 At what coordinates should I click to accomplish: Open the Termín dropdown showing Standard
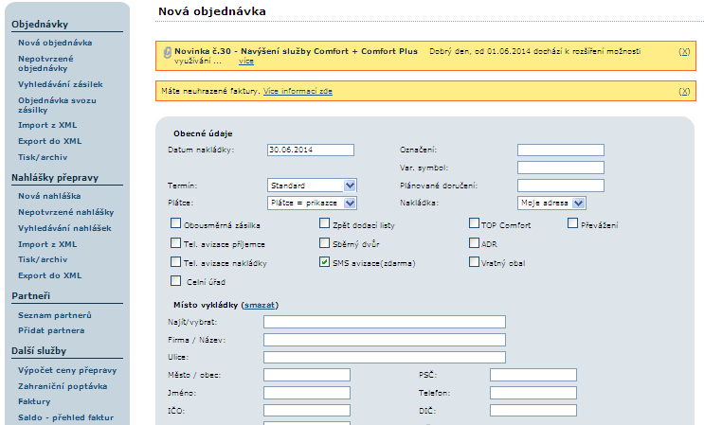[x=312, y=186]
